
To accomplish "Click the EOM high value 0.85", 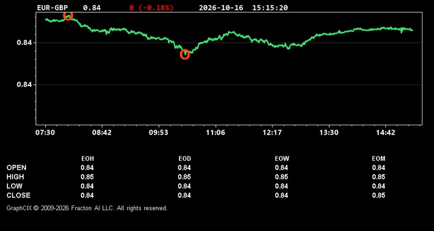I will point(378,177).
